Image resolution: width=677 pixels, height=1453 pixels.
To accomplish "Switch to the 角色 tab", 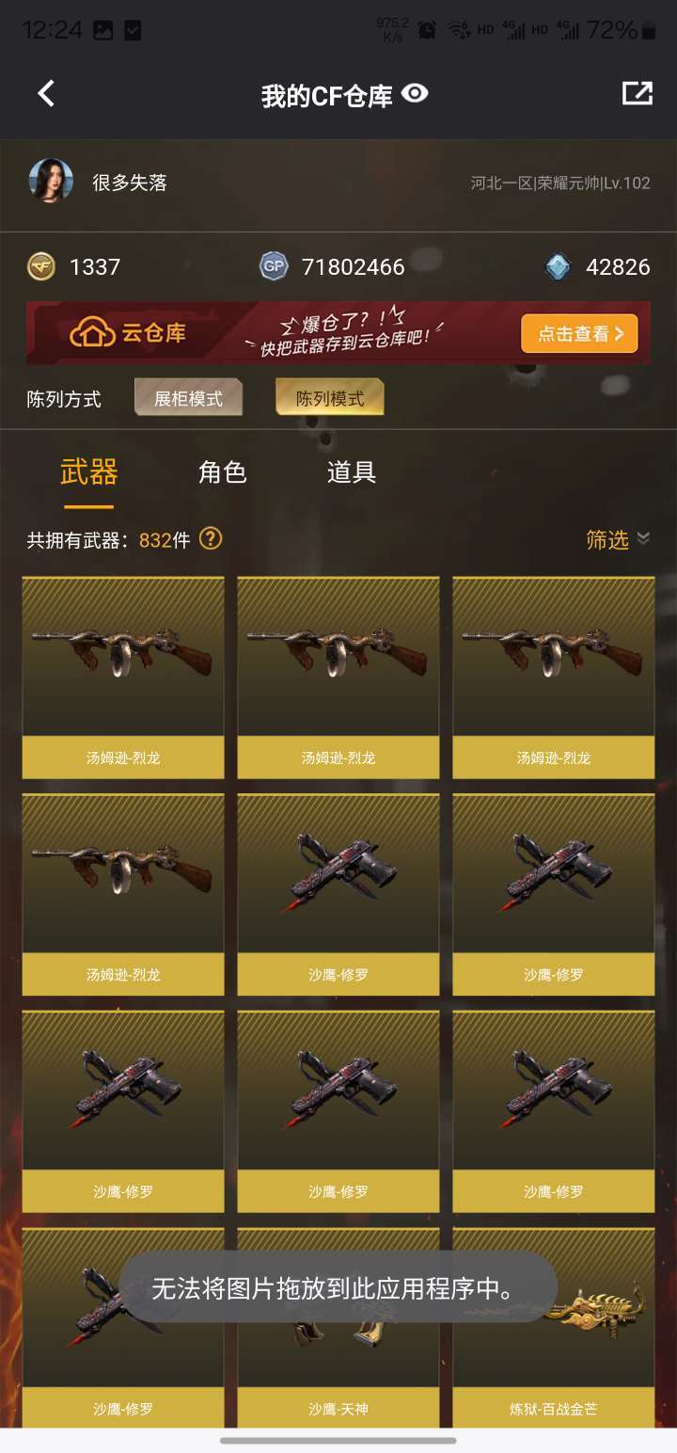I will tap(223, 471).
